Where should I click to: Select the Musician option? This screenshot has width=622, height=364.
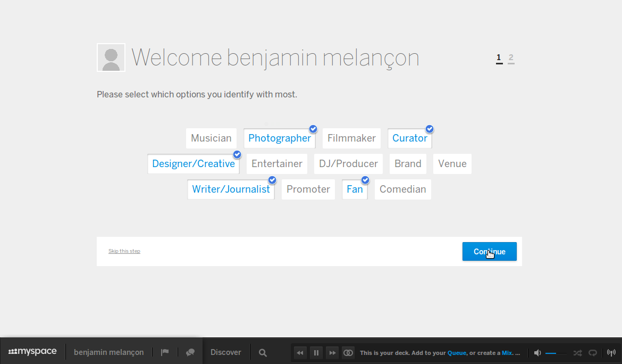tap(211, 138)
